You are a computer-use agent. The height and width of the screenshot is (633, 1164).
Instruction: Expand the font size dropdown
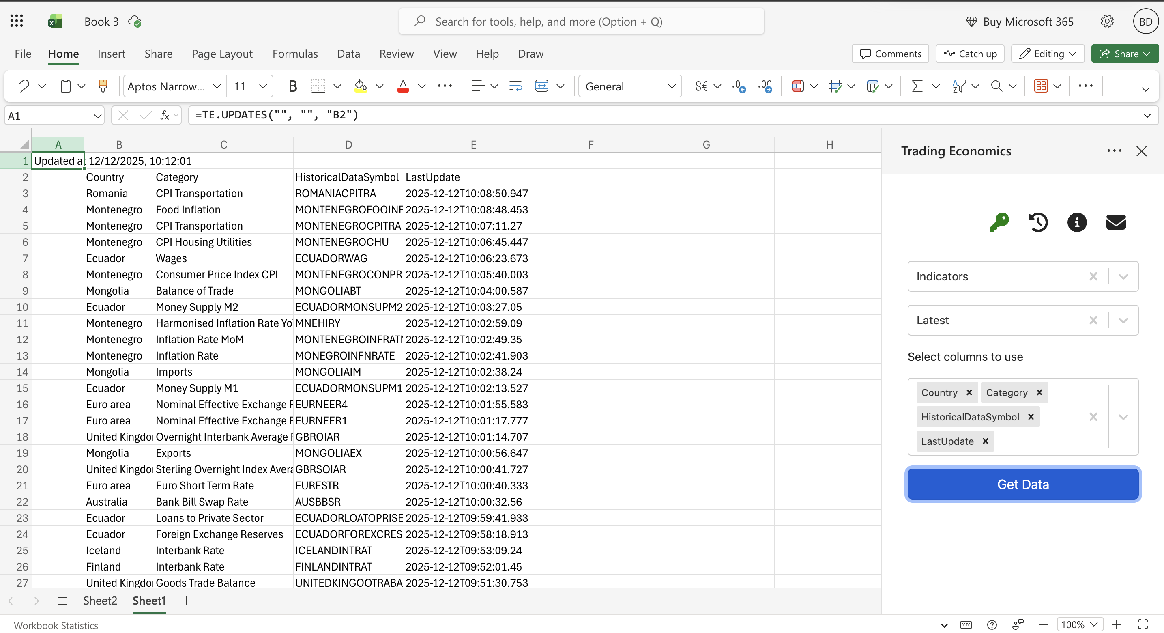pyautogui.click(x=264, y=86)
